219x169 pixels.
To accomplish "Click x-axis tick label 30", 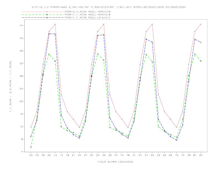I will pyautogui.click(x=92, y=155).
